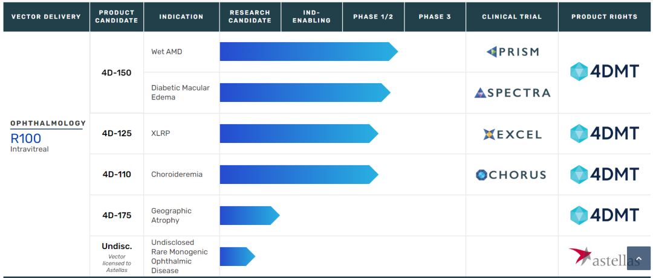
Task: Click the Diabetic Macular Edema indication
Action: [x=180, y=93]
